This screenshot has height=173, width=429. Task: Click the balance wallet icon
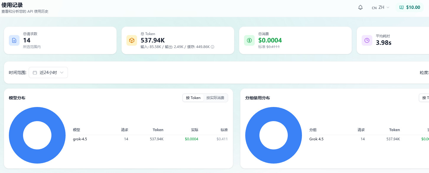[402, 7]
